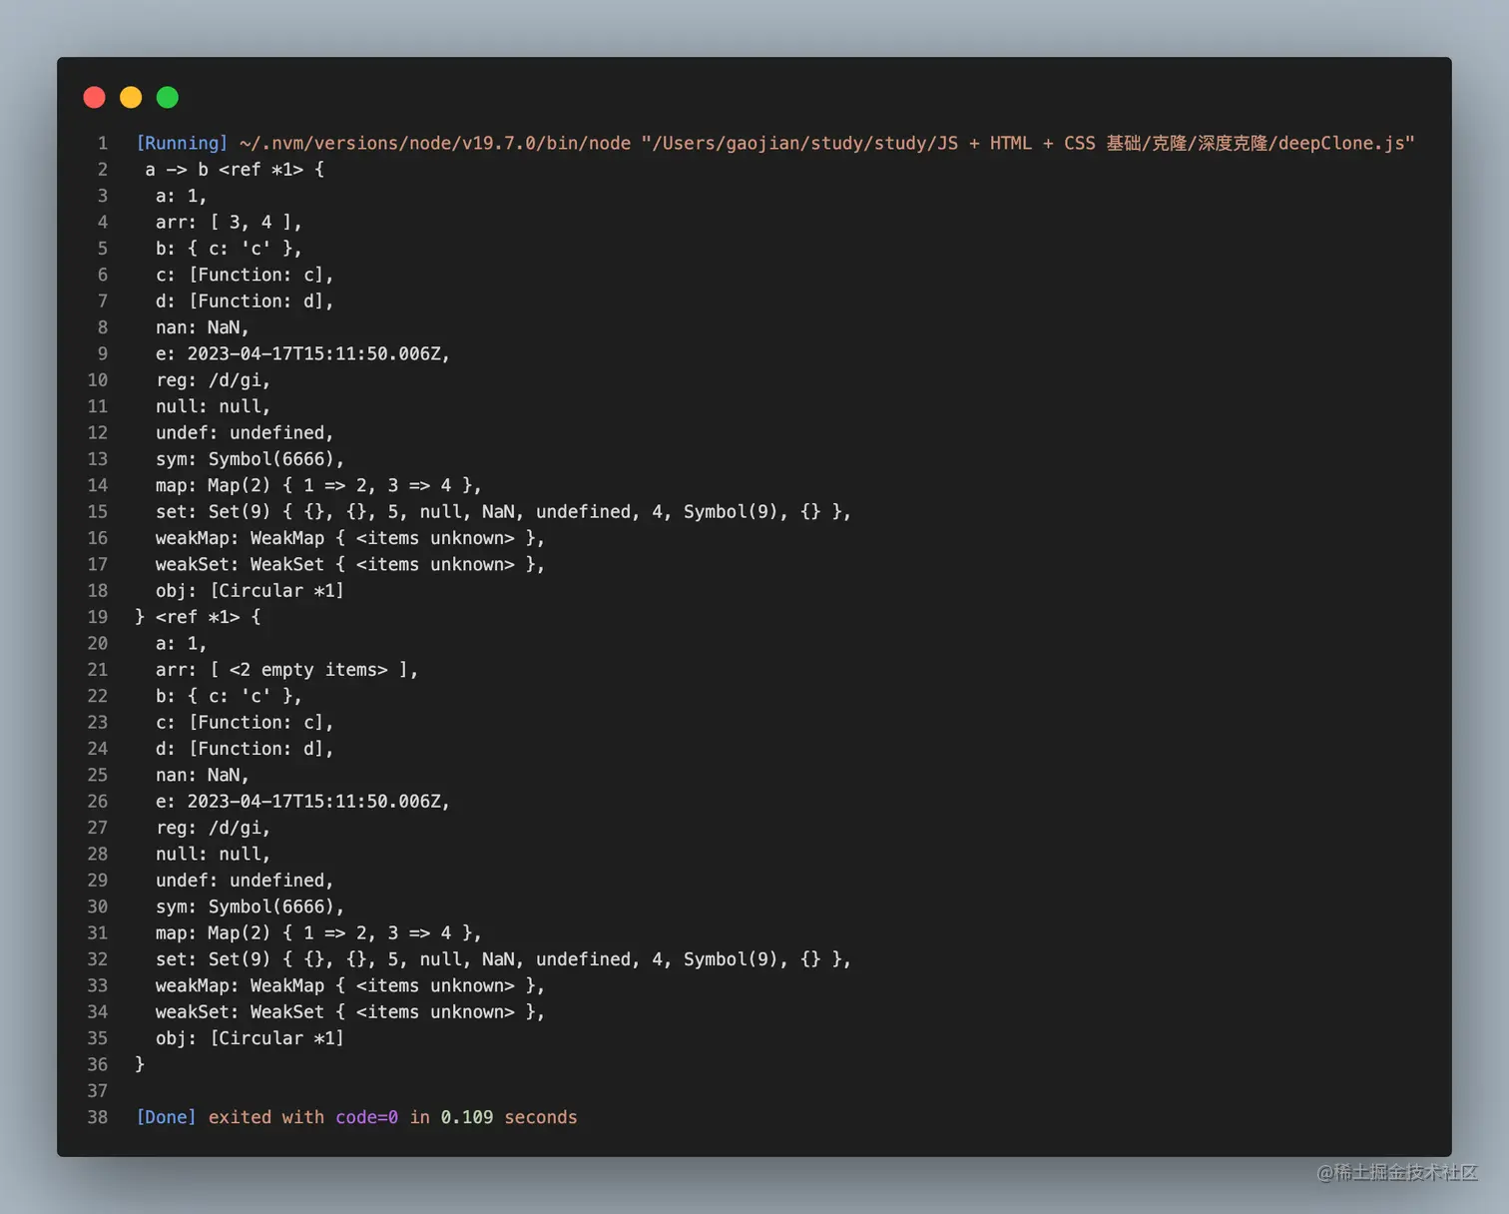This screenshot has width=1509, height=1214.
Task: Click the yellow minimize window button
Action: 131,97
